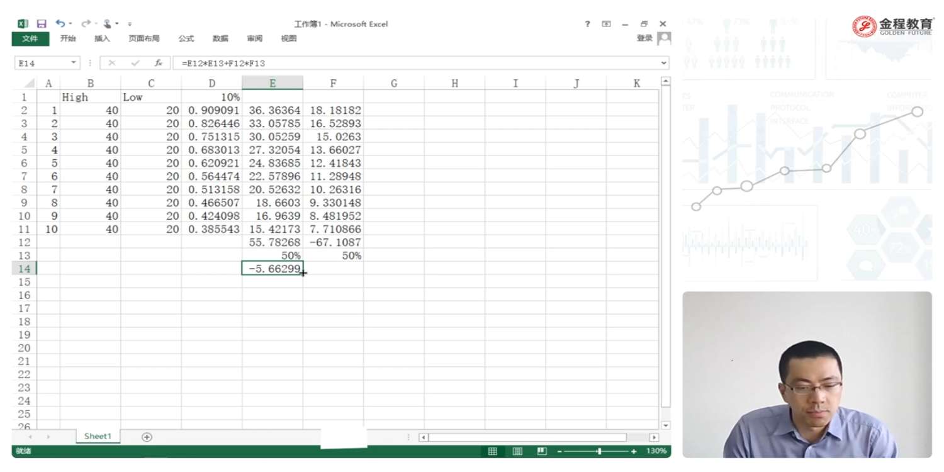Open the Excel Help question mark
944x472 pixels.
tap(588, 24)
